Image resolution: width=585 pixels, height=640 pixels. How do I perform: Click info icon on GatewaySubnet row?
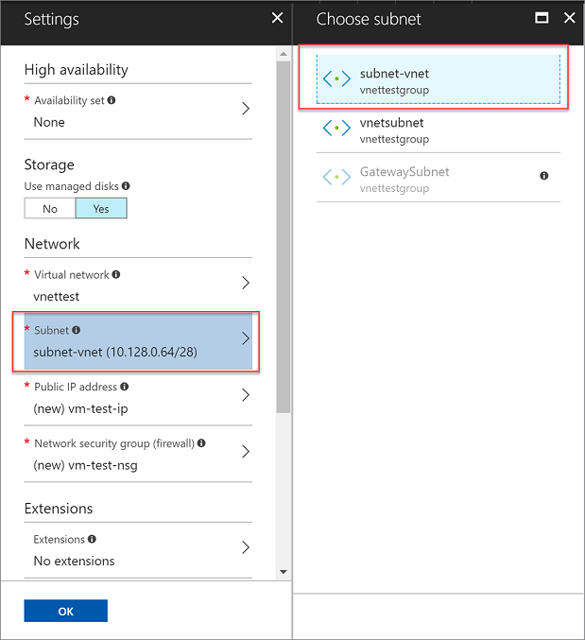point(543,176)
